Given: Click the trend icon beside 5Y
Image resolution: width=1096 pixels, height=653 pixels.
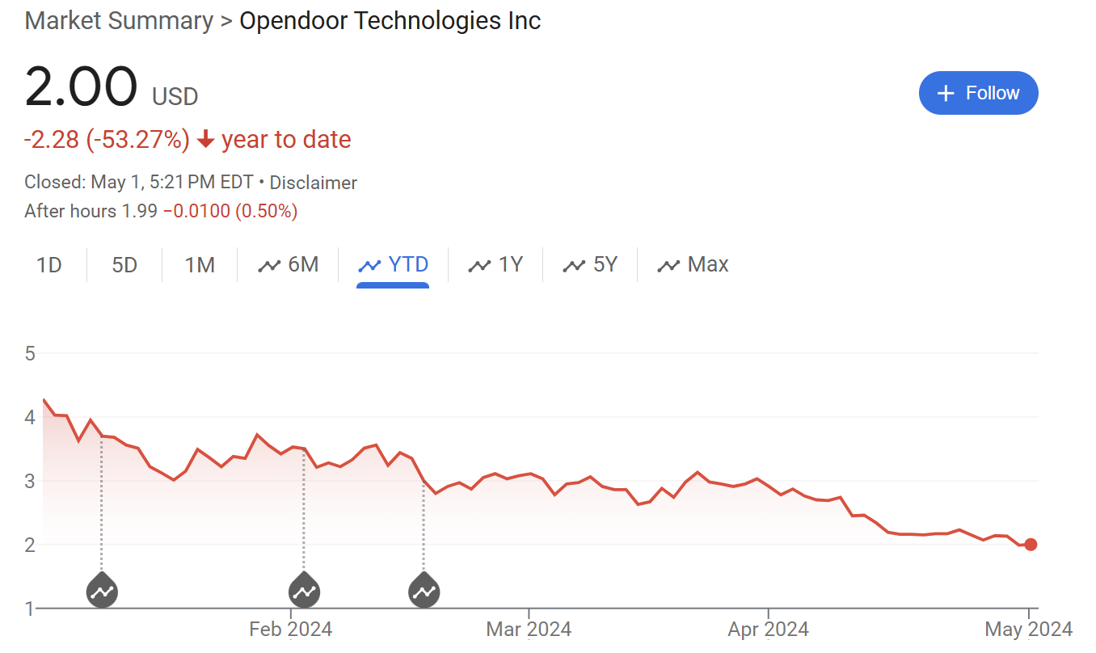Looking at the screenshot, I should 574,265.
